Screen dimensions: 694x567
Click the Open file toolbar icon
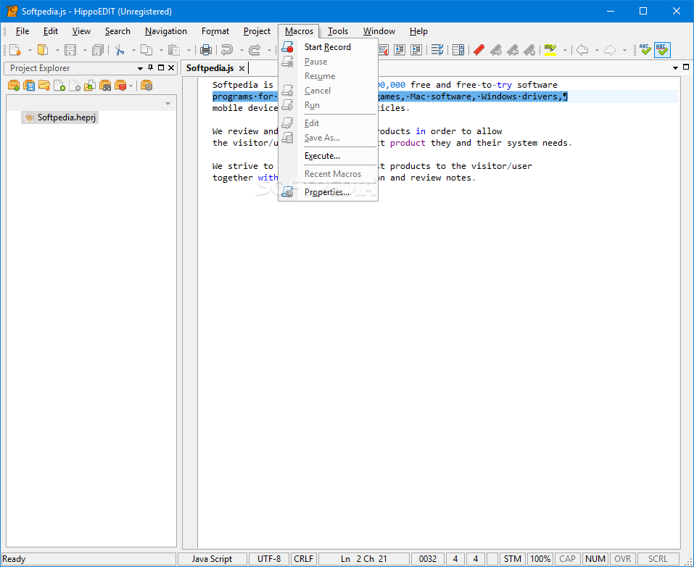click(43, 49)
